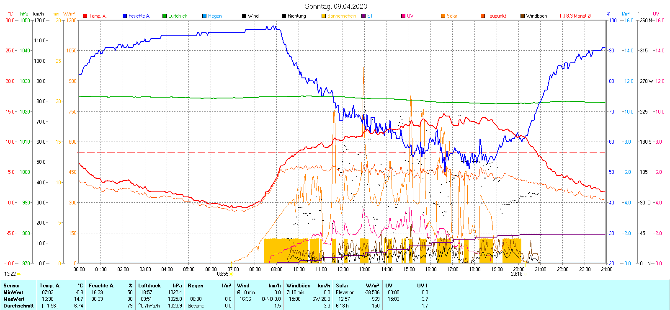Select the green Luftdruck legend marker
The width and height of the screenshot is (670, 310).
[x=165, y=16]
